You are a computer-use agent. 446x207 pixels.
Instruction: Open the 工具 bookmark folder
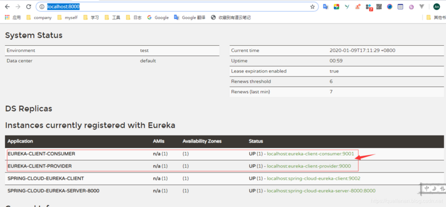click(113, 18)
